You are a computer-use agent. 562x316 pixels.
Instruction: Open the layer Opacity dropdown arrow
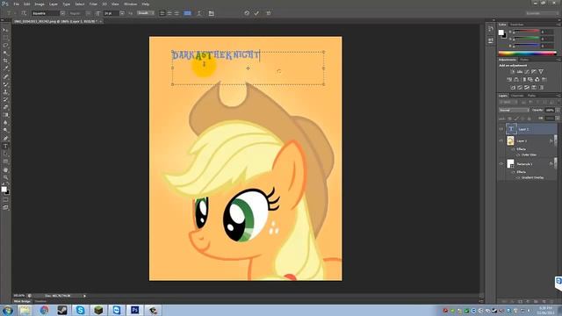tap(558, 110)
